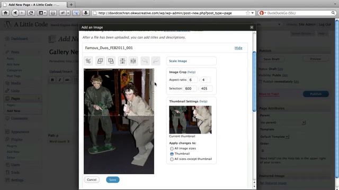The image size is (339, 190).
Task: Click Cancel button in image editor
Action: pyautogui.click(x=92, y=179)
